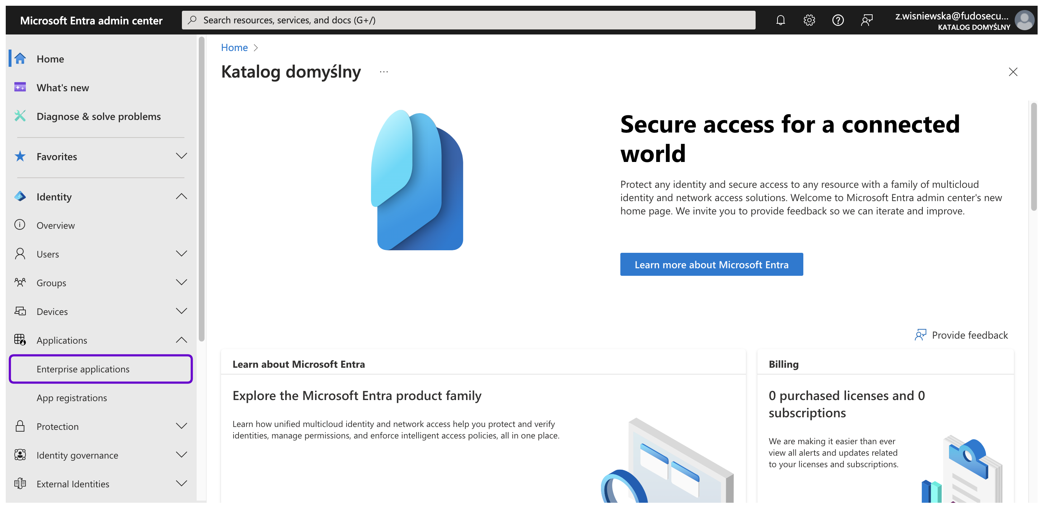Select Enterprise applications in sidebar
This screenshot has height=511, width=1043.
83,369
